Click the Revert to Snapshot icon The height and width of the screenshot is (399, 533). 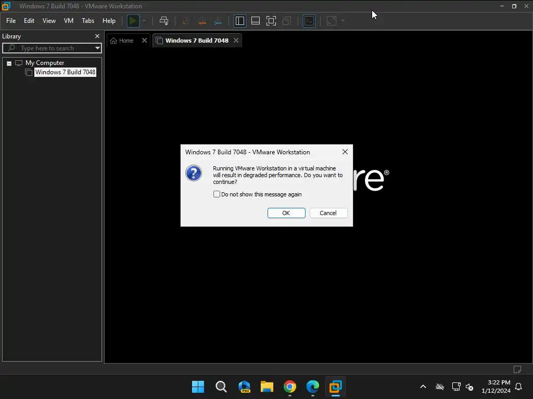pos(202,21)
